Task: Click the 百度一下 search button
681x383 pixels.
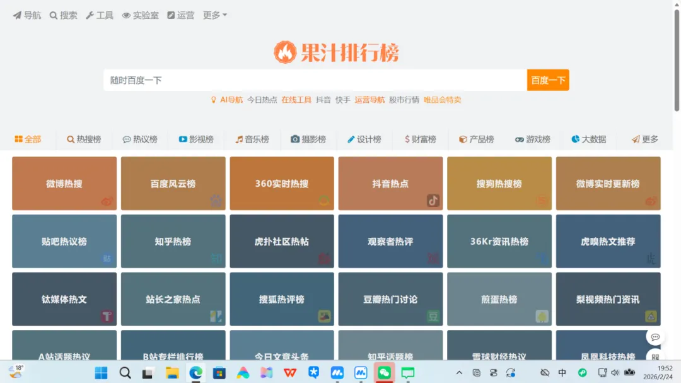Action: pyautogui.click(x=548, y=80)
